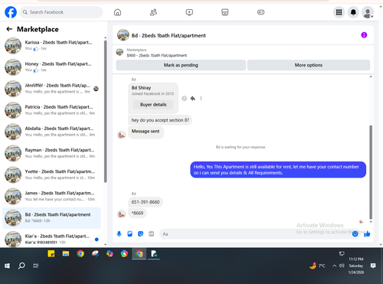Viewport: 383px width, 284px height.
Task: Click the blue sent reply message
Action: [278, 170]
